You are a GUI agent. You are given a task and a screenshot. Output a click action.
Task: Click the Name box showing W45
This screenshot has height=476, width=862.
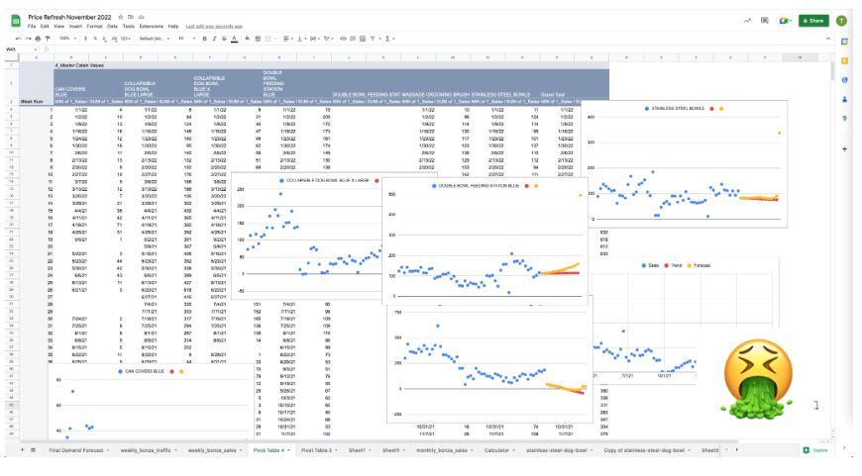click(21, 48)
